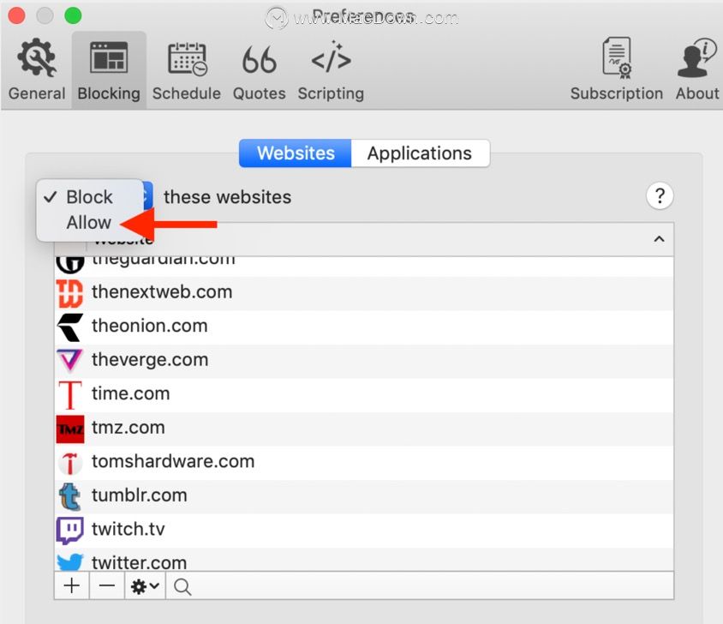Image resolution: width=723 pixels, height=624 pixels.
Task: Click the time.com red T favicon
Action: click(70, 395)
